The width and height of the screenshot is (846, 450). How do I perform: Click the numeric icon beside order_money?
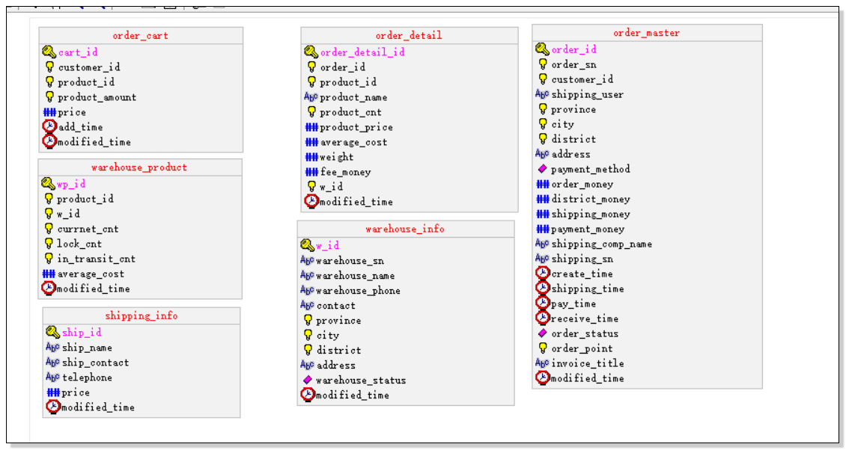542,184
